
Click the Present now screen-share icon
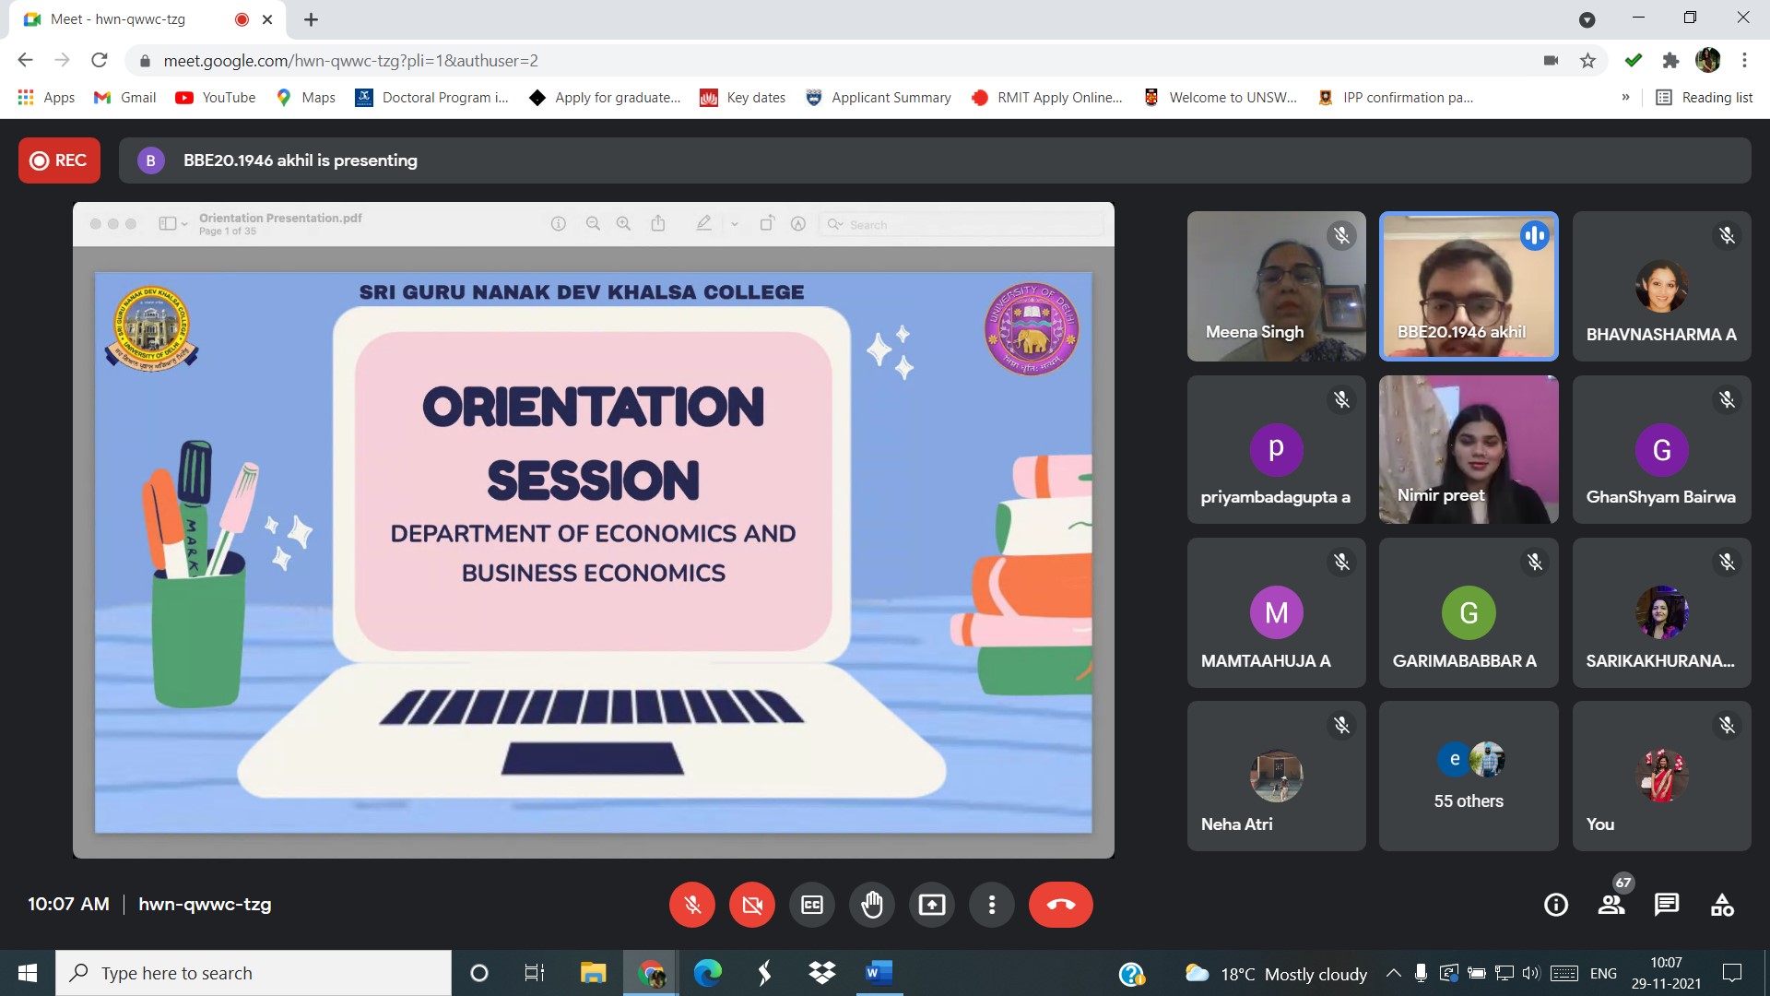931,905
